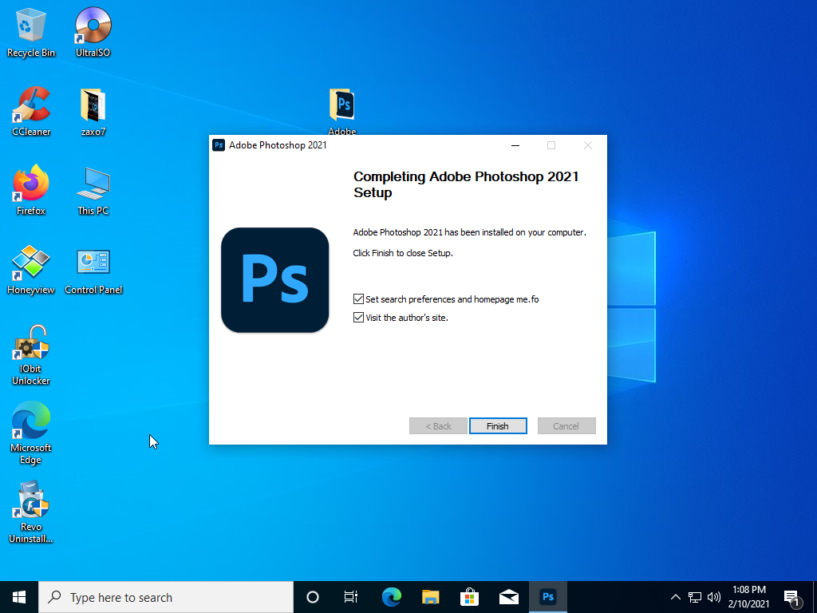
Task: Open the clock and date flyout
Action: tap(748, 597)
